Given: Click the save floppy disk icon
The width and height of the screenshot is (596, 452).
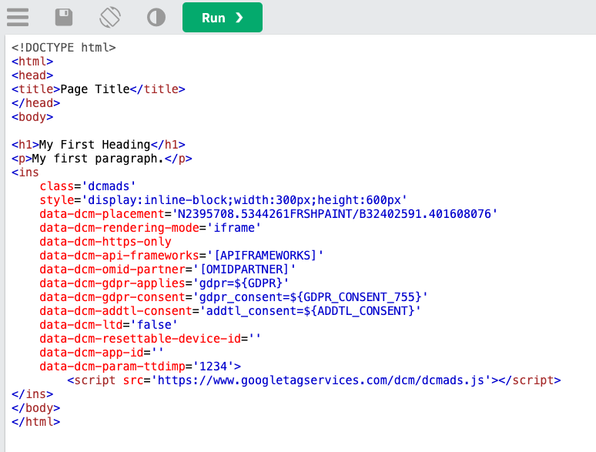Looking at the screenshot, I should [64, 18].
